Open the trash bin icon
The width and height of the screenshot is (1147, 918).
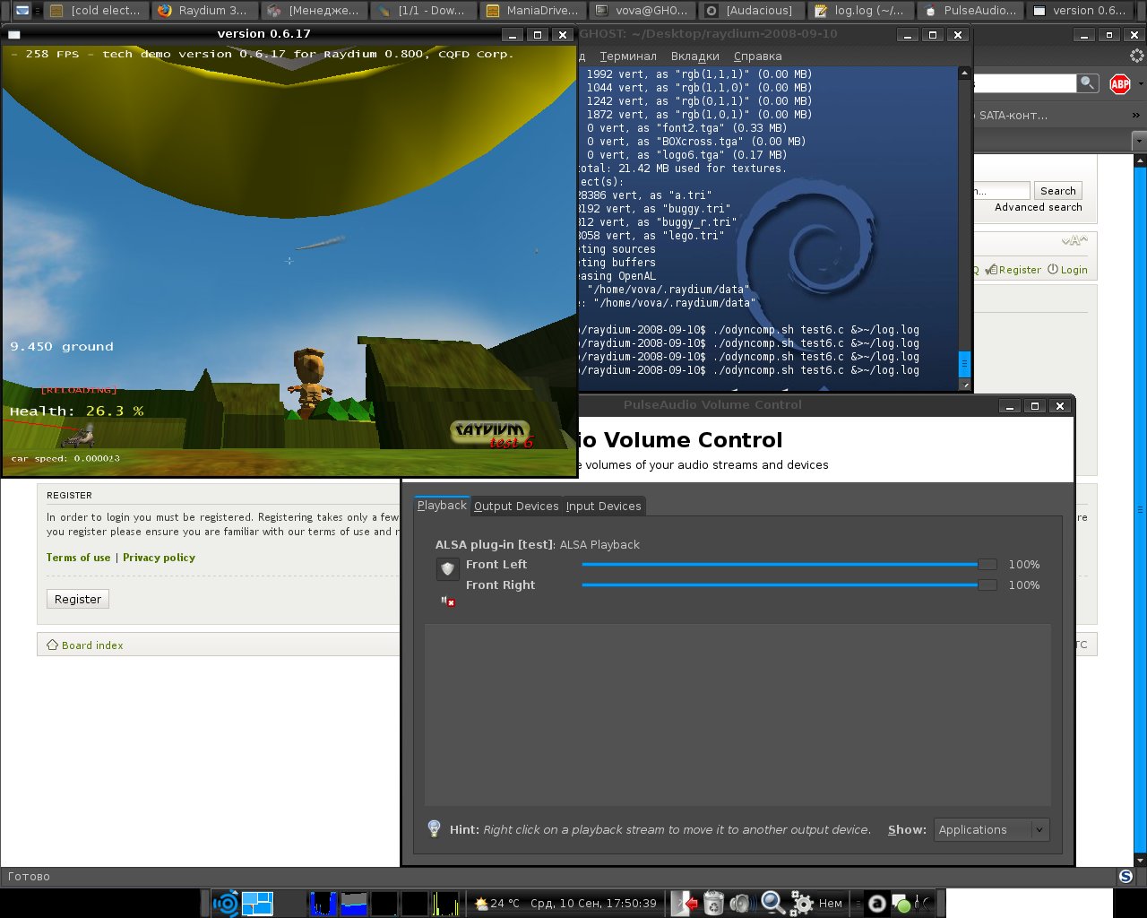coord(714,904)
